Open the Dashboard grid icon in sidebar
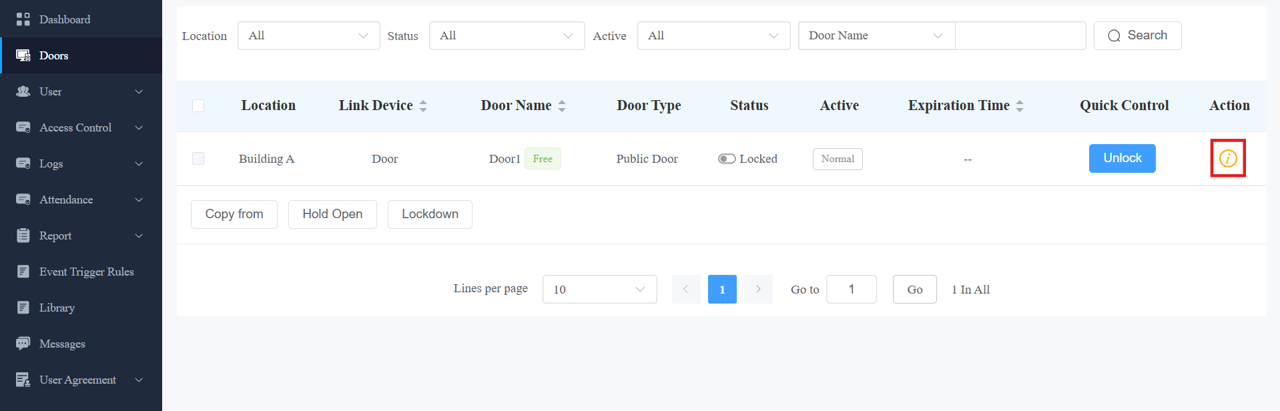1280x411 pixels. (23, 19)
